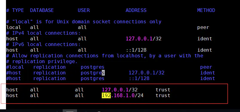Click the '# replication privilege.' comment line
Viewport: 240px width, 112px height.
point(42,62)
